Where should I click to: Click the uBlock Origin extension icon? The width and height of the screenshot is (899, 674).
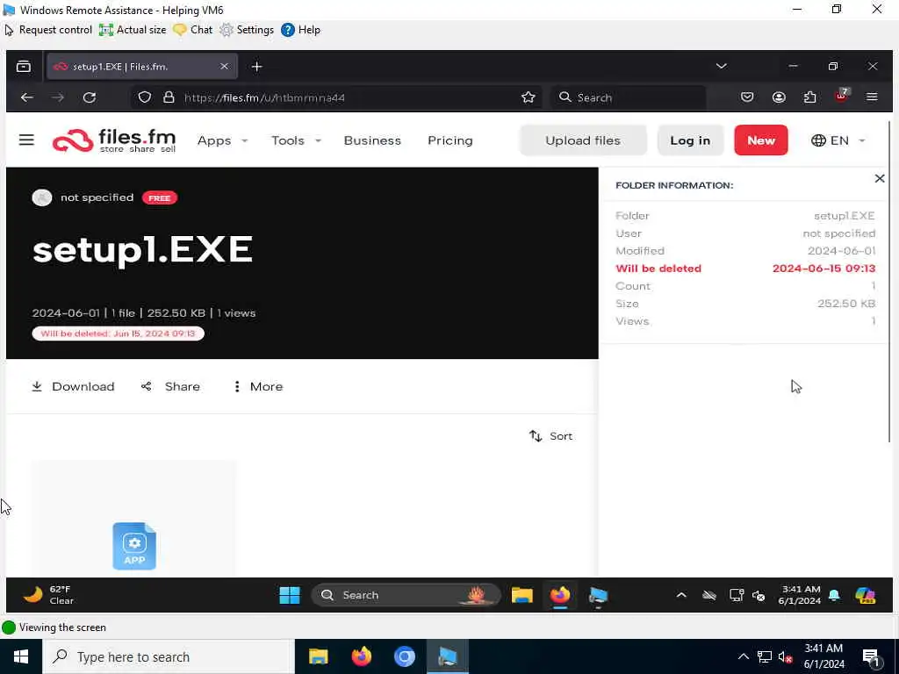[842, 96]
